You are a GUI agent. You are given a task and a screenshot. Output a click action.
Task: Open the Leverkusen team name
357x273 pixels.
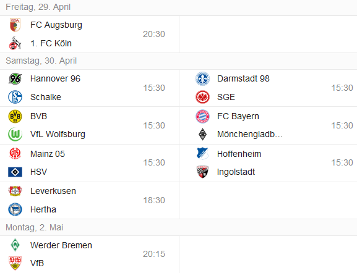53,191
